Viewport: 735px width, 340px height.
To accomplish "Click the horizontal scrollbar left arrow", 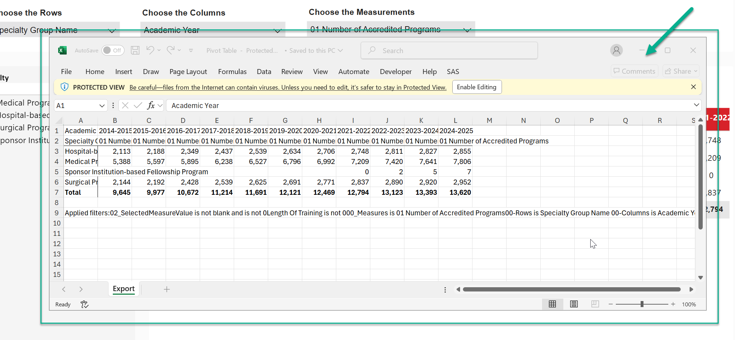I will pos(458,289).
